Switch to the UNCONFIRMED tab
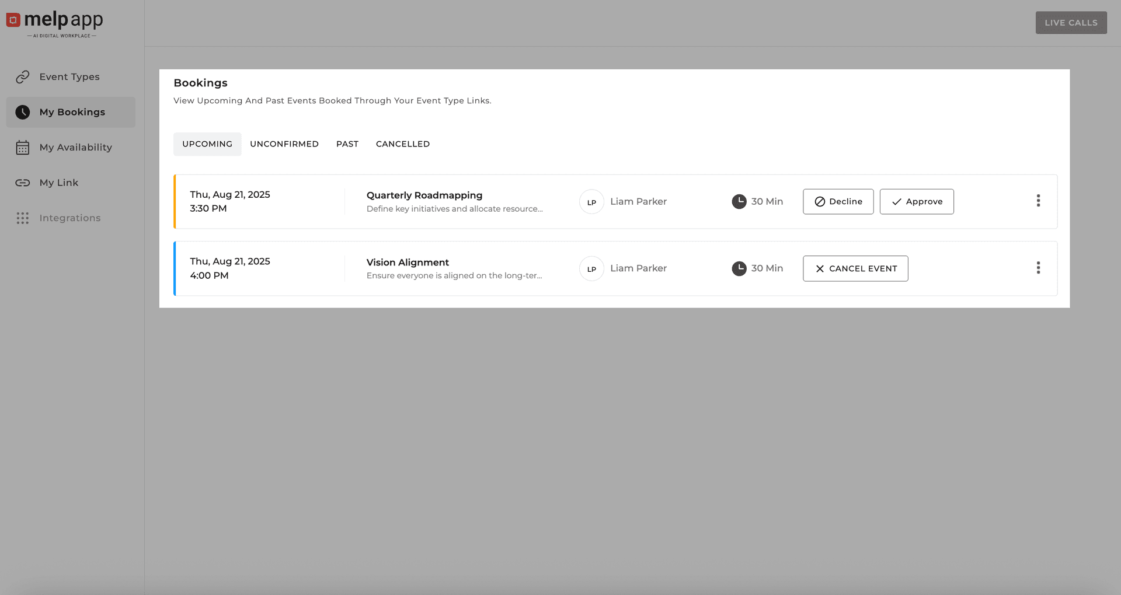Image resolution: width=1121 pixels, height=595 pixels. (x=284, y=143)
